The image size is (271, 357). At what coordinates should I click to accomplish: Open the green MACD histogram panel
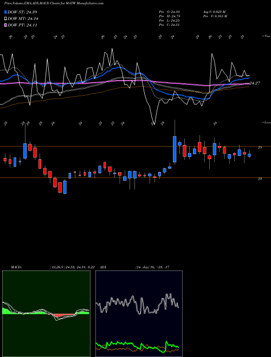(x=46, y=314)
